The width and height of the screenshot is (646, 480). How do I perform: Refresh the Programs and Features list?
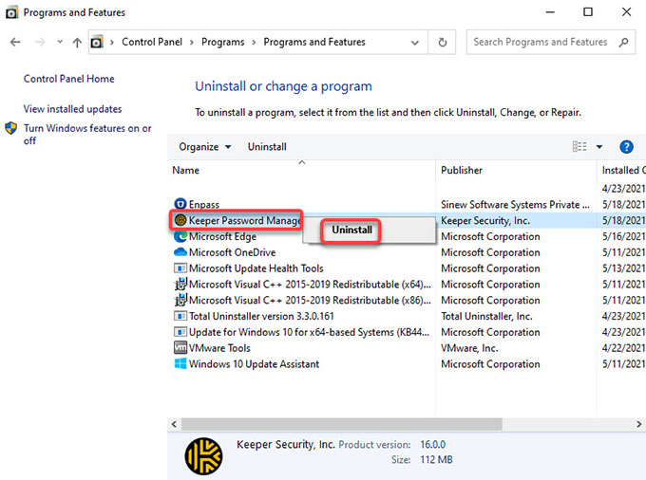pos(442,42)
